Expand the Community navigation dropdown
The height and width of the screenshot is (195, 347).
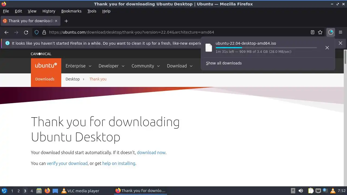pos(146,66)
